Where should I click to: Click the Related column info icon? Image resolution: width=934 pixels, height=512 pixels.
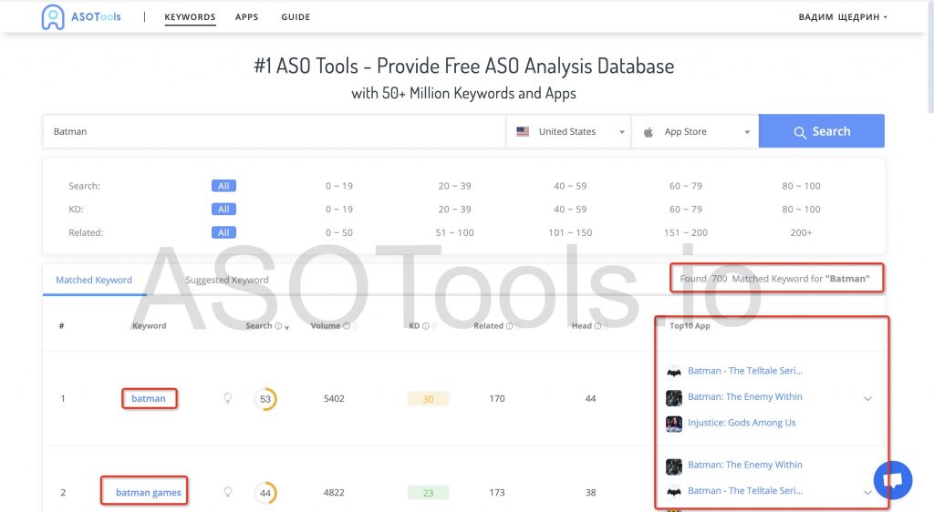[509, 326]
